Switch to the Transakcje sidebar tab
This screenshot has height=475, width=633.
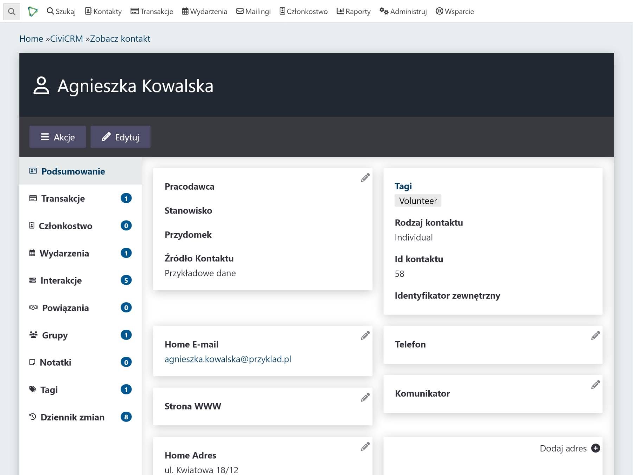coord(63,198)
